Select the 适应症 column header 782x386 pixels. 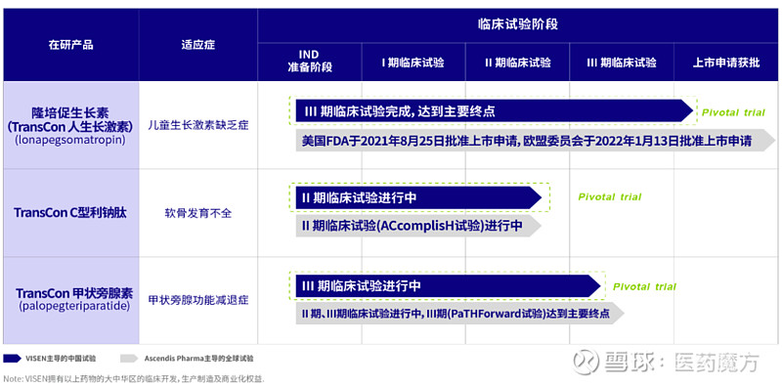tap(198, 45)
